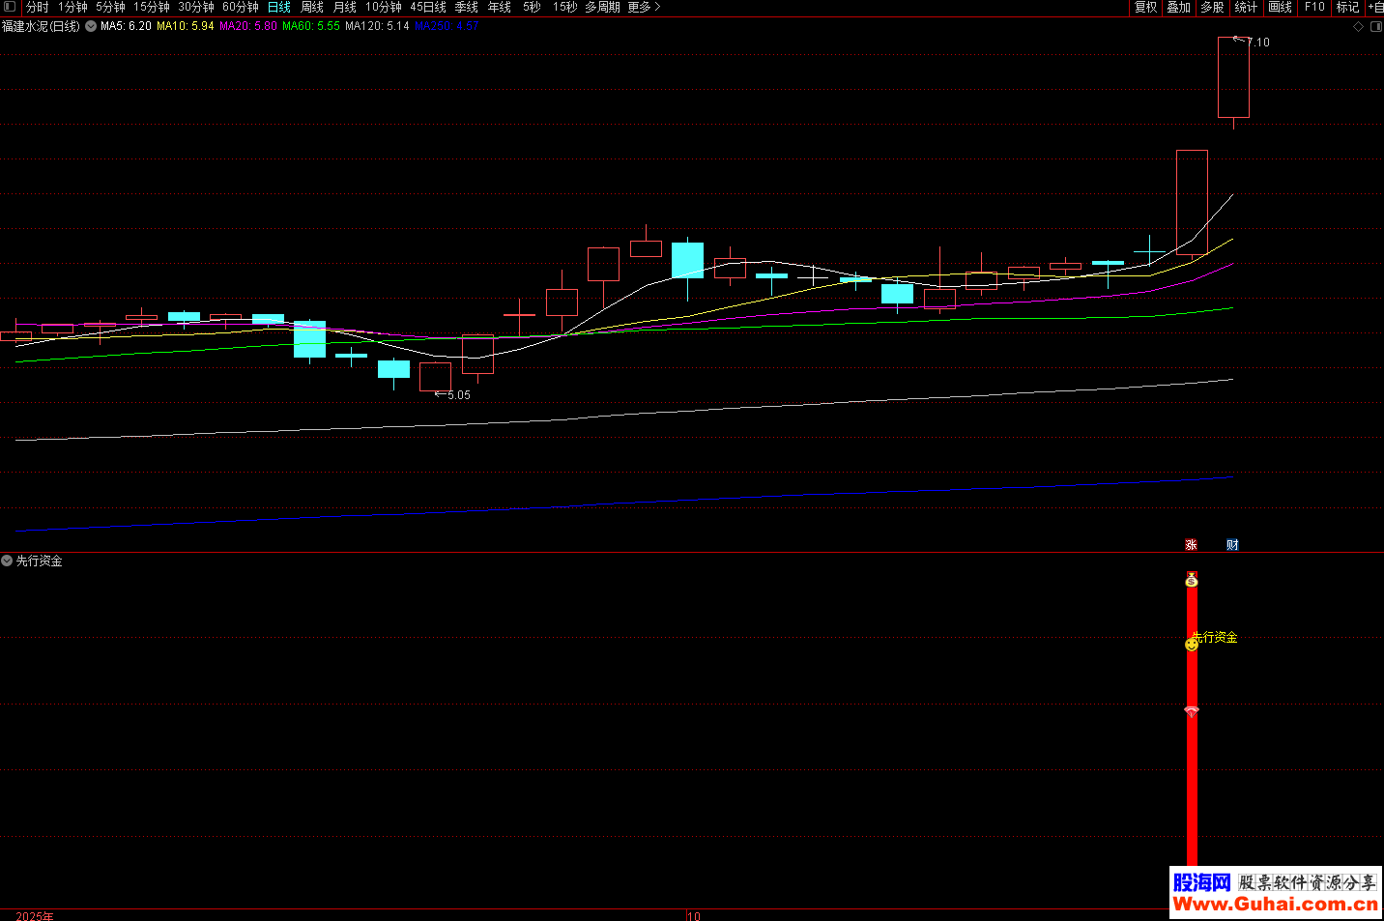Click the money bag icon on indicator
This screenshot has width=1384, height=921.
(1192, 580)
